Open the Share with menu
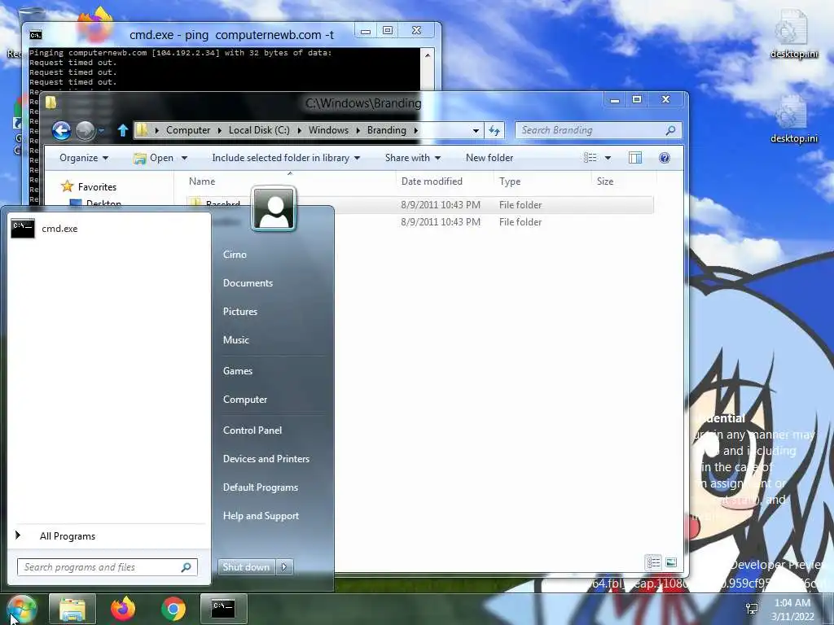This screenshot has width=834, height=625. coord(413,158)
